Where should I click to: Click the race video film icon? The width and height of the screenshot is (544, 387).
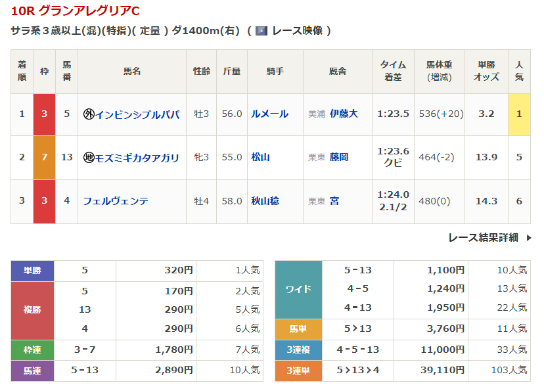261,31
